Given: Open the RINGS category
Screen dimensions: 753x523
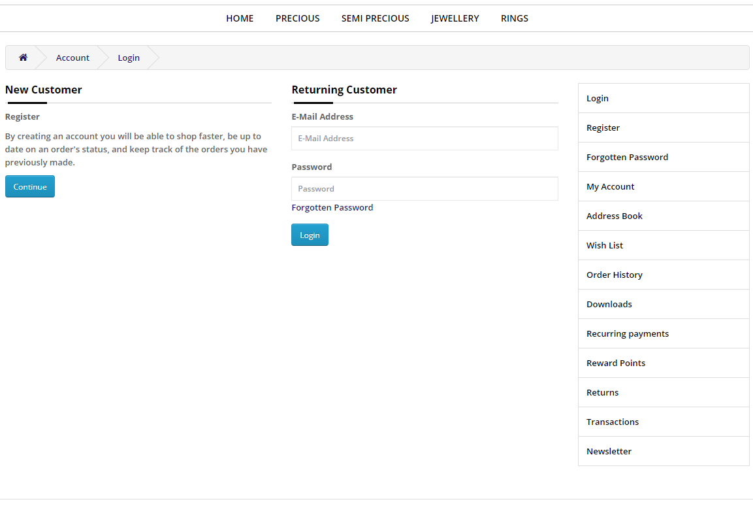Looking at the screenshot, I should [514, 18].
